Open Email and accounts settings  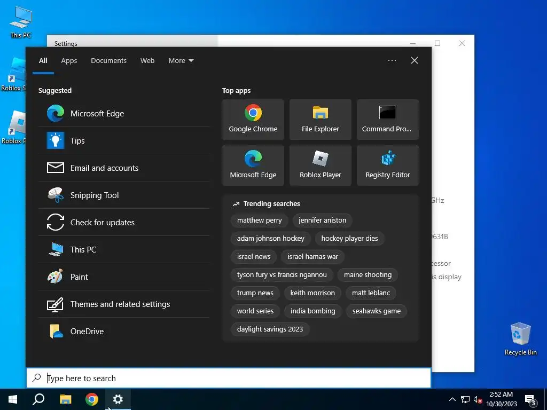tap(124, 168)
